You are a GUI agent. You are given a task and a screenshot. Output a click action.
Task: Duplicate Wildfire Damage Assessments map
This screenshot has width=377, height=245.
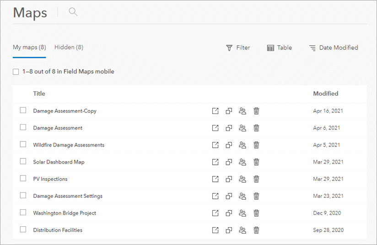(x=229, y=145)
